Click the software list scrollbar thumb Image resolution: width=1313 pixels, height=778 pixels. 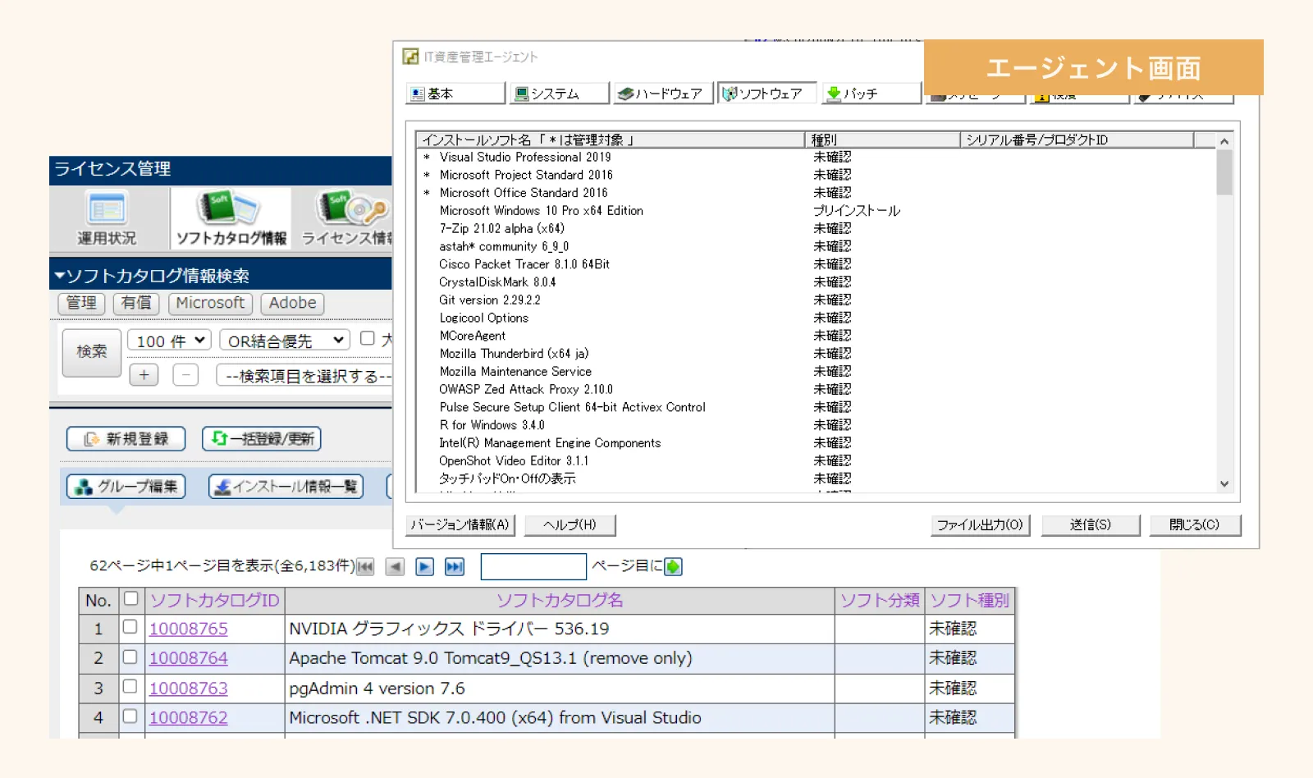[x=1224, y=172]
